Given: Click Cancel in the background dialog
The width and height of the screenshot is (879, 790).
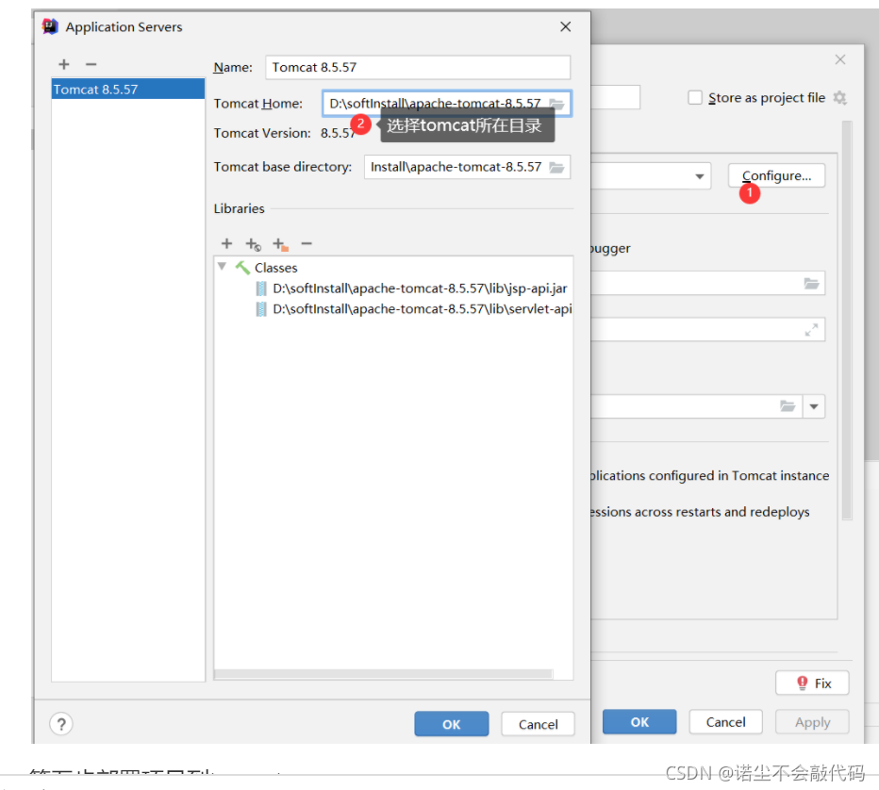Looking at the screenshot, I should click(725, 721).
